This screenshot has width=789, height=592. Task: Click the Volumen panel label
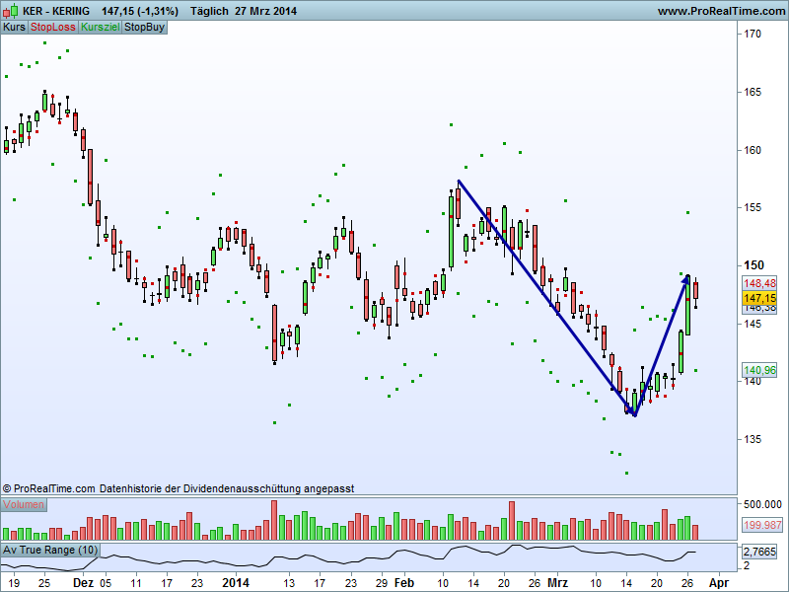tap(24, 504)
